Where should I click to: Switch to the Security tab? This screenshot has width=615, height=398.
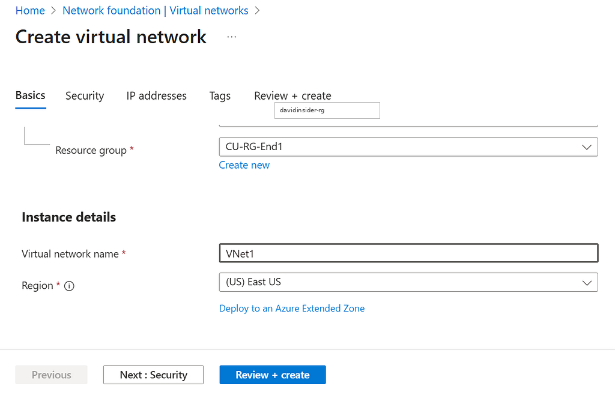(85, 96)
